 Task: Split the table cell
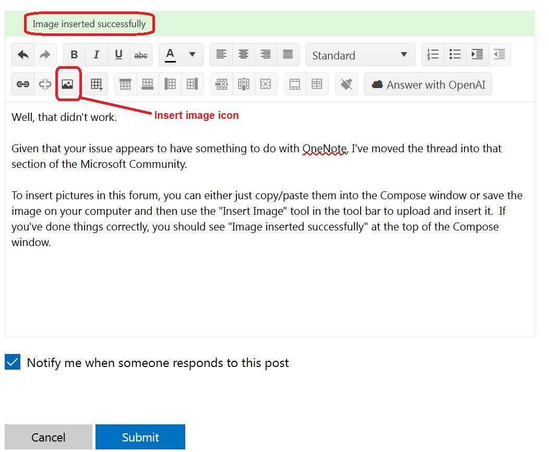pos(317,84)
